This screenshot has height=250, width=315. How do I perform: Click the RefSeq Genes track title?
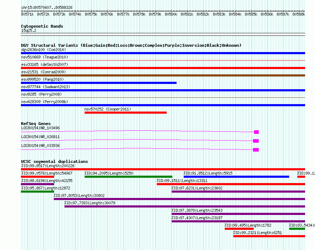pos(36,124)
